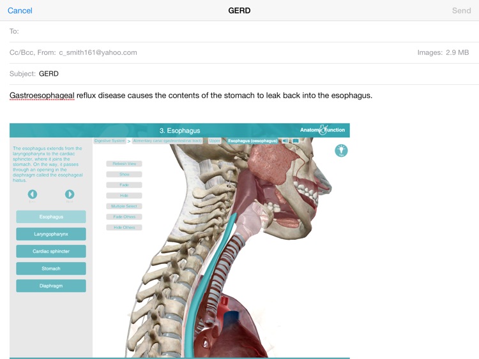Select the Diaphragm button
Screen dimensions: 479x359
pyautogui.click(x=51, y=286)
